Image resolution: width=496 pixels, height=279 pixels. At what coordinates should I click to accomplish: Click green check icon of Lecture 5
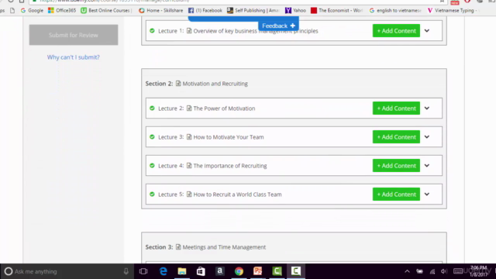(152, 195)
